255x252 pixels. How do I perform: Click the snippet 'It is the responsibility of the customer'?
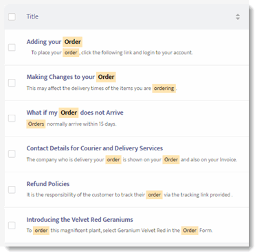point(129,195)
